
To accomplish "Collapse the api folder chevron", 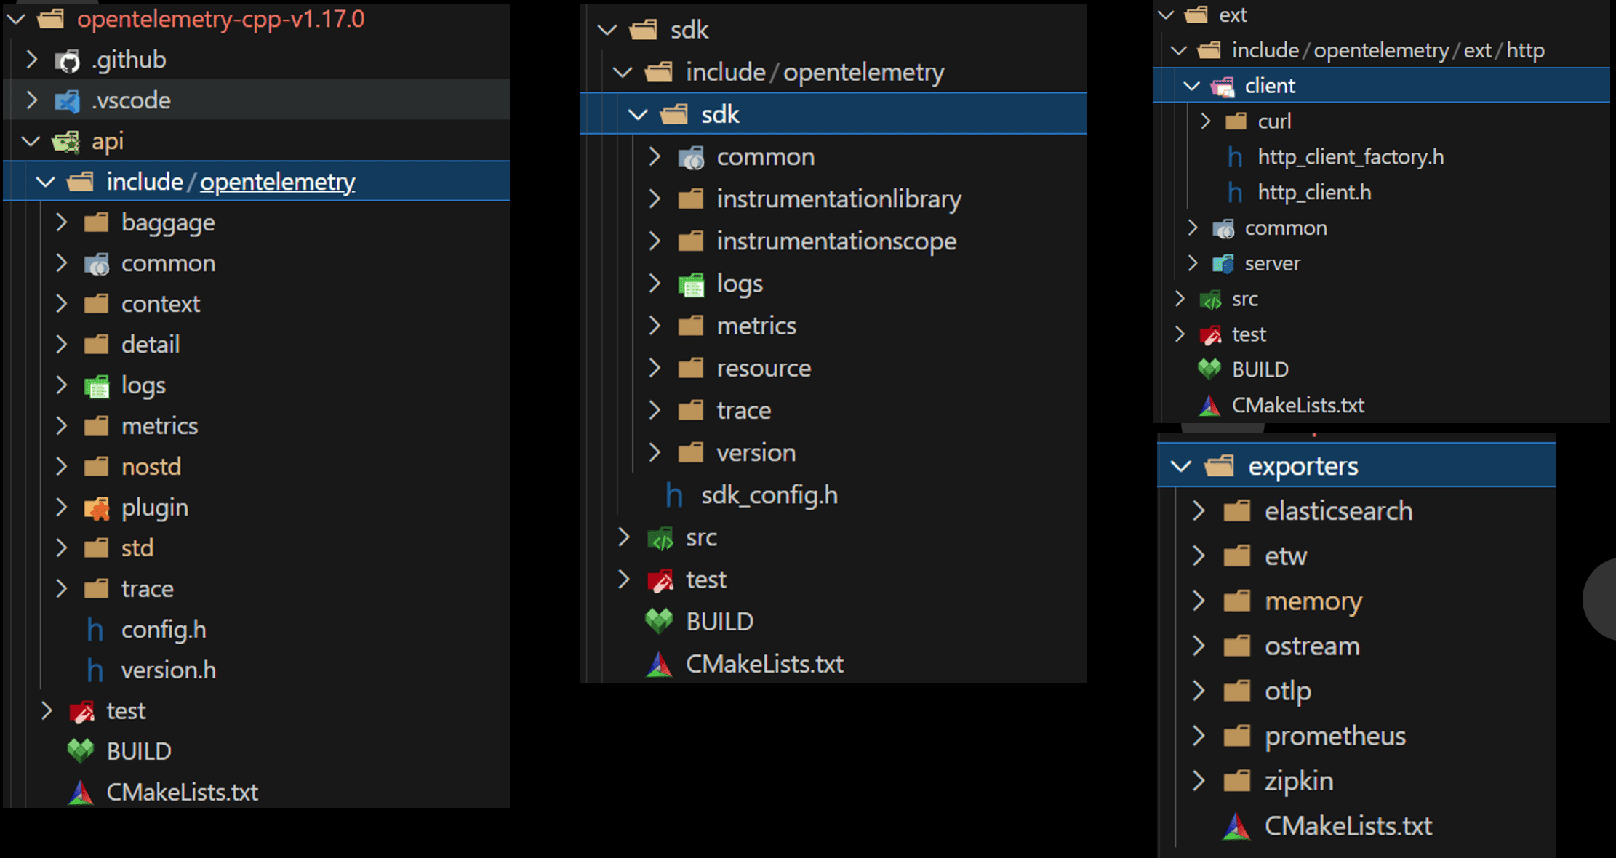I will tap(31, 141).
